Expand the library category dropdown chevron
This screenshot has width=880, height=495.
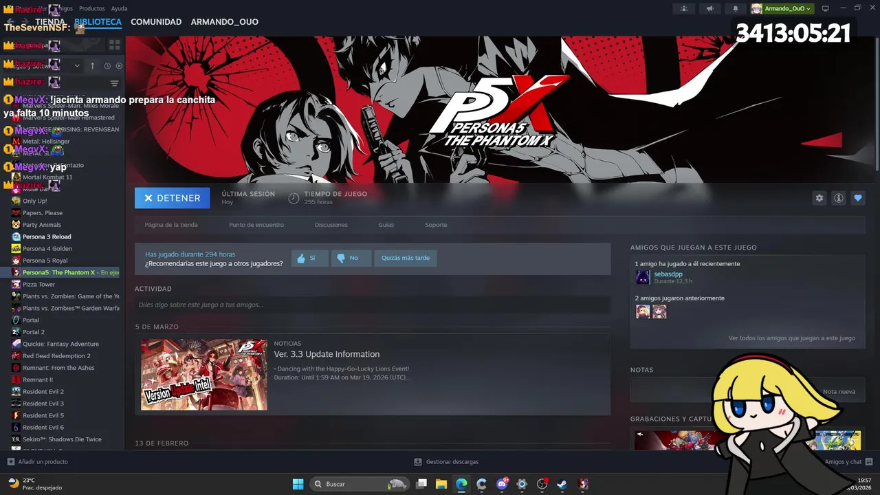tap(77, 66)
